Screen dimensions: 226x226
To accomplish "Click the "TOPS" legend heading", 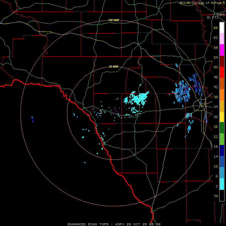I will click(221, 15).
